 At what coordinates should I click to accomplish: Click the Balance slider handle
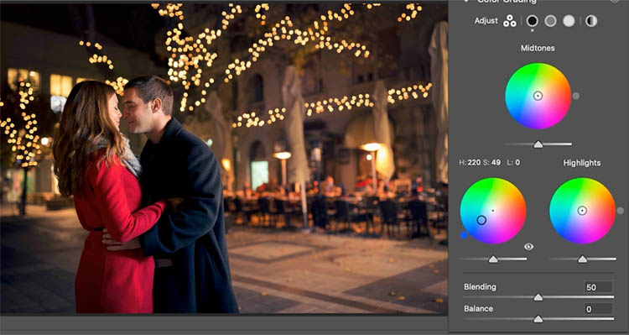(x=538, y=319)
